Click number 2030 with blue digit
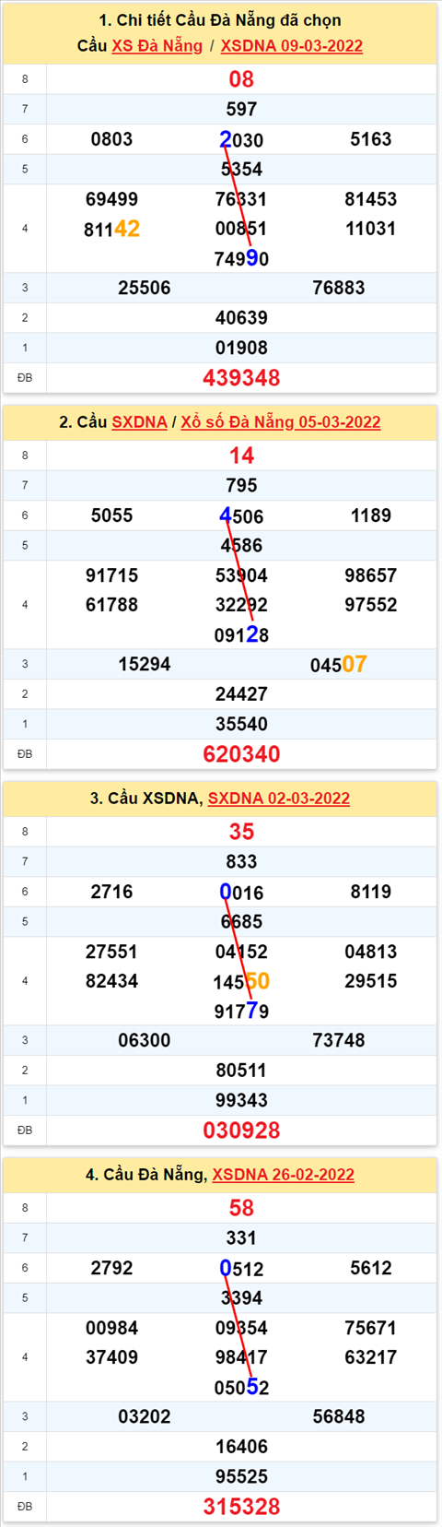 (241, 139)
